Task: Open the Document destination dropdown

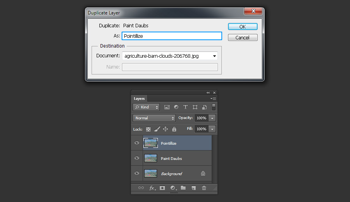Action: [x=170, y=56]
